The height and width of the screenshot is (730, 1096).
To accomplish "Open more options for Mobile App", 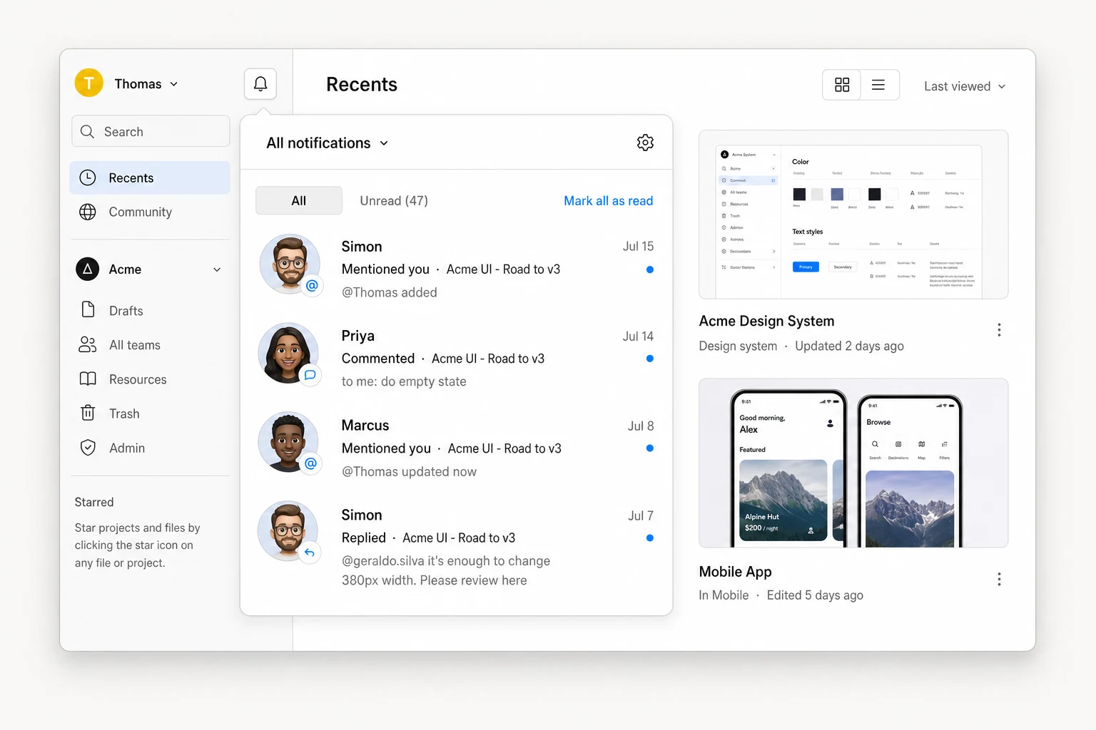I will [999, 579].
